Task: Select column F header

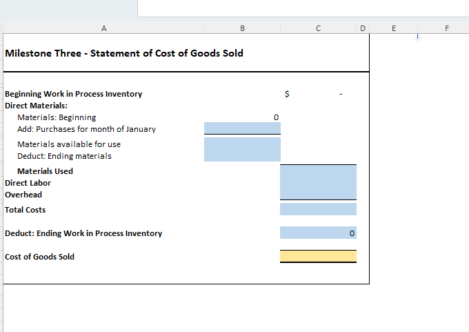Action: point(447,28)
